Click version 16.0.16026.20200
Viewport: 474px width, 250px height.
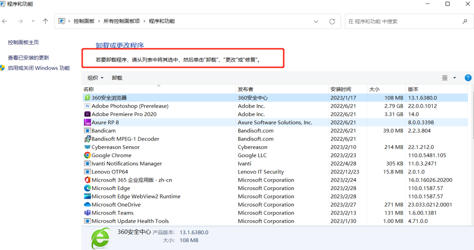pos(430,180)
